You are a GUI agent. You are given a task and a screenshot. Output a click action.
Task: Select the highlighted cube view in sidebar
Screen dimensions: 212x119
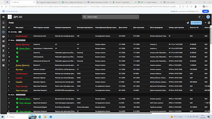click(3, 32)
